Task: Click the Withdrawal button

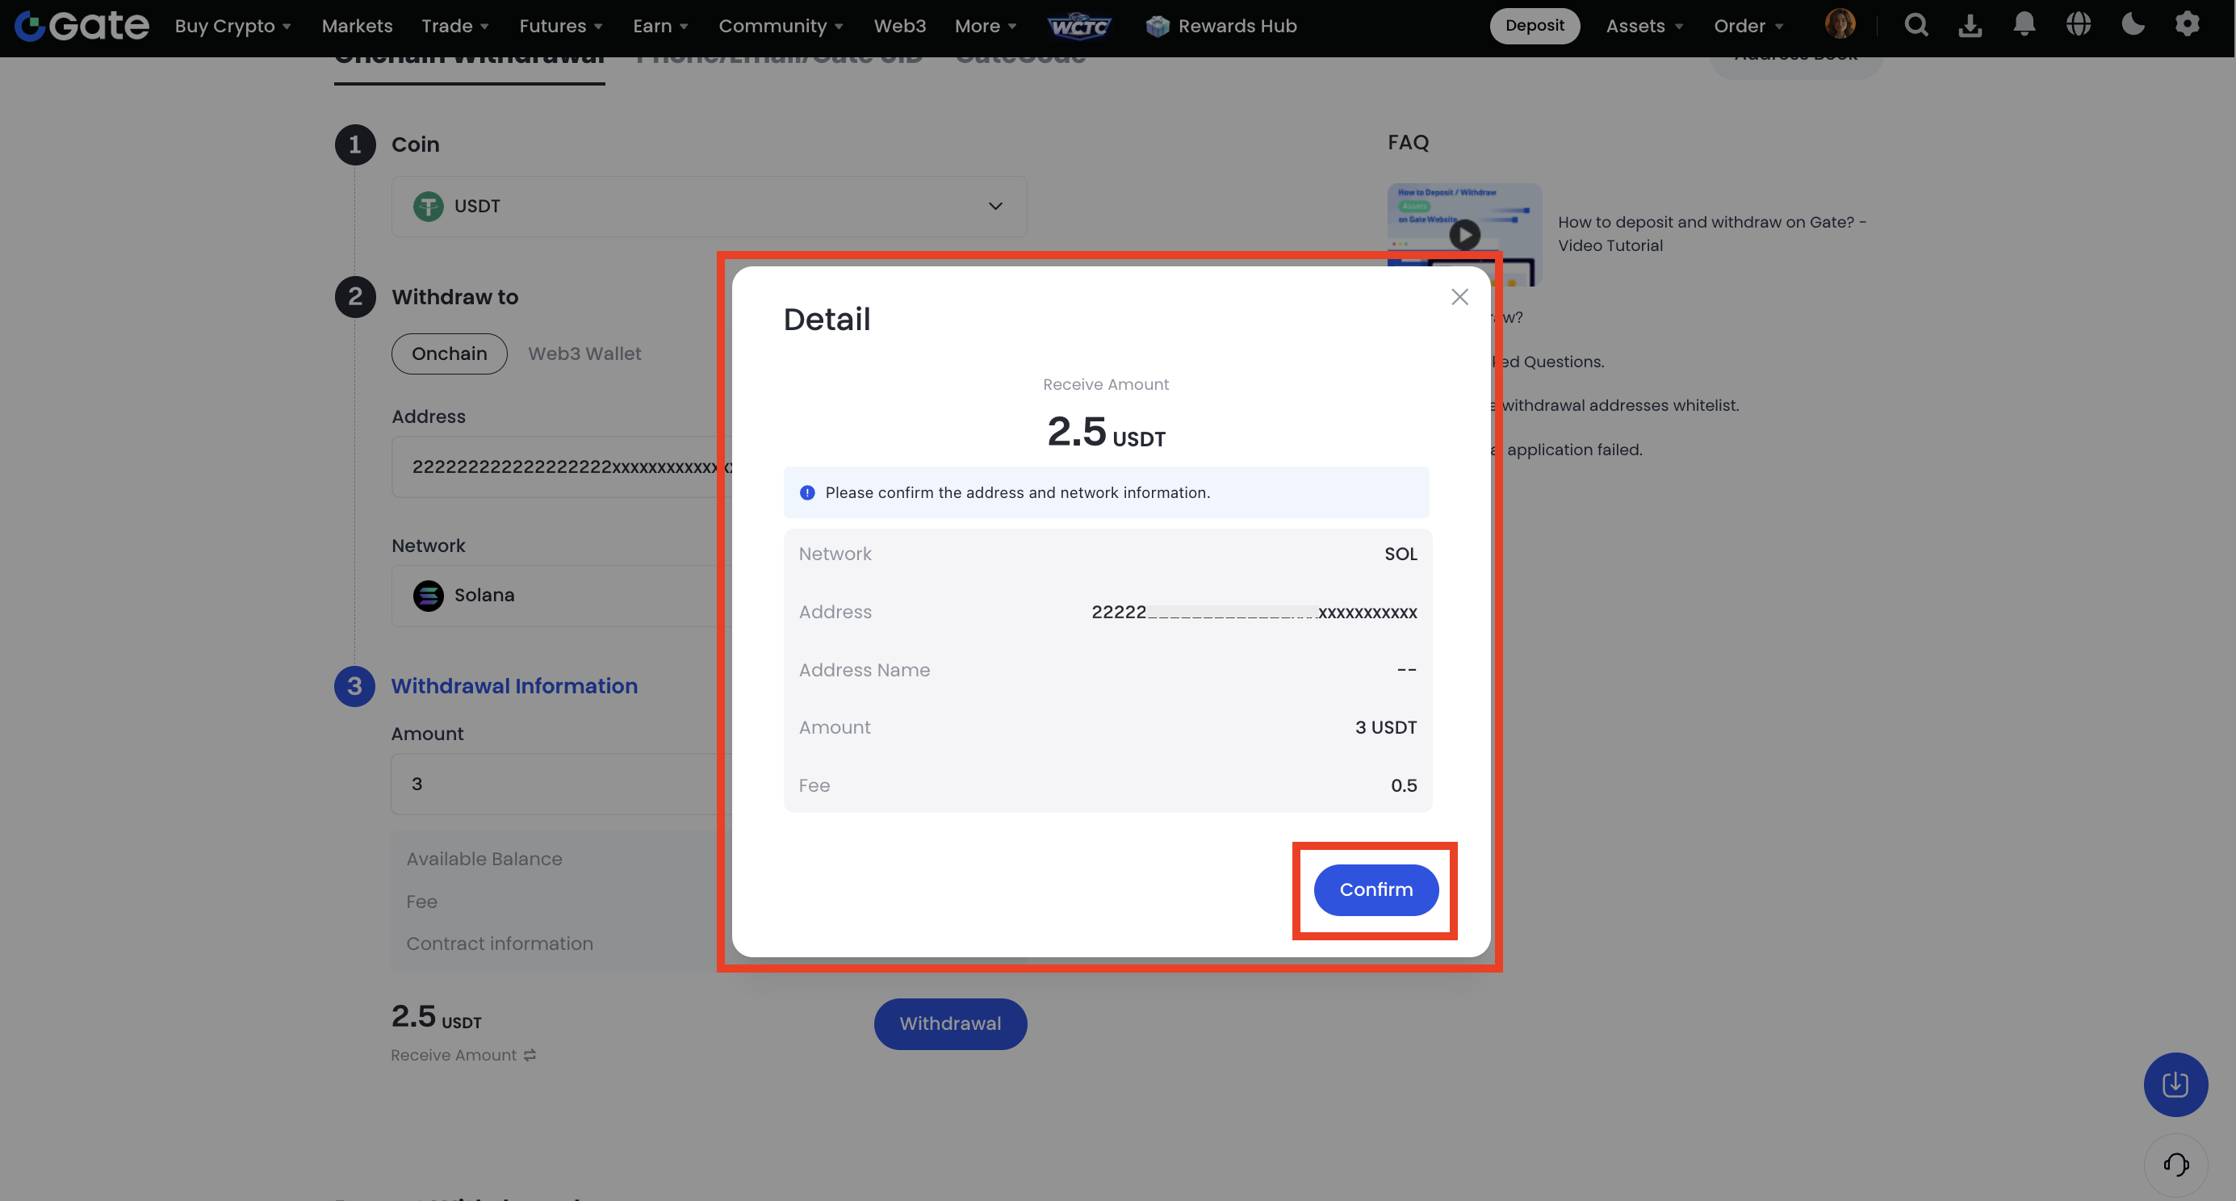Action: (949, 1023)
